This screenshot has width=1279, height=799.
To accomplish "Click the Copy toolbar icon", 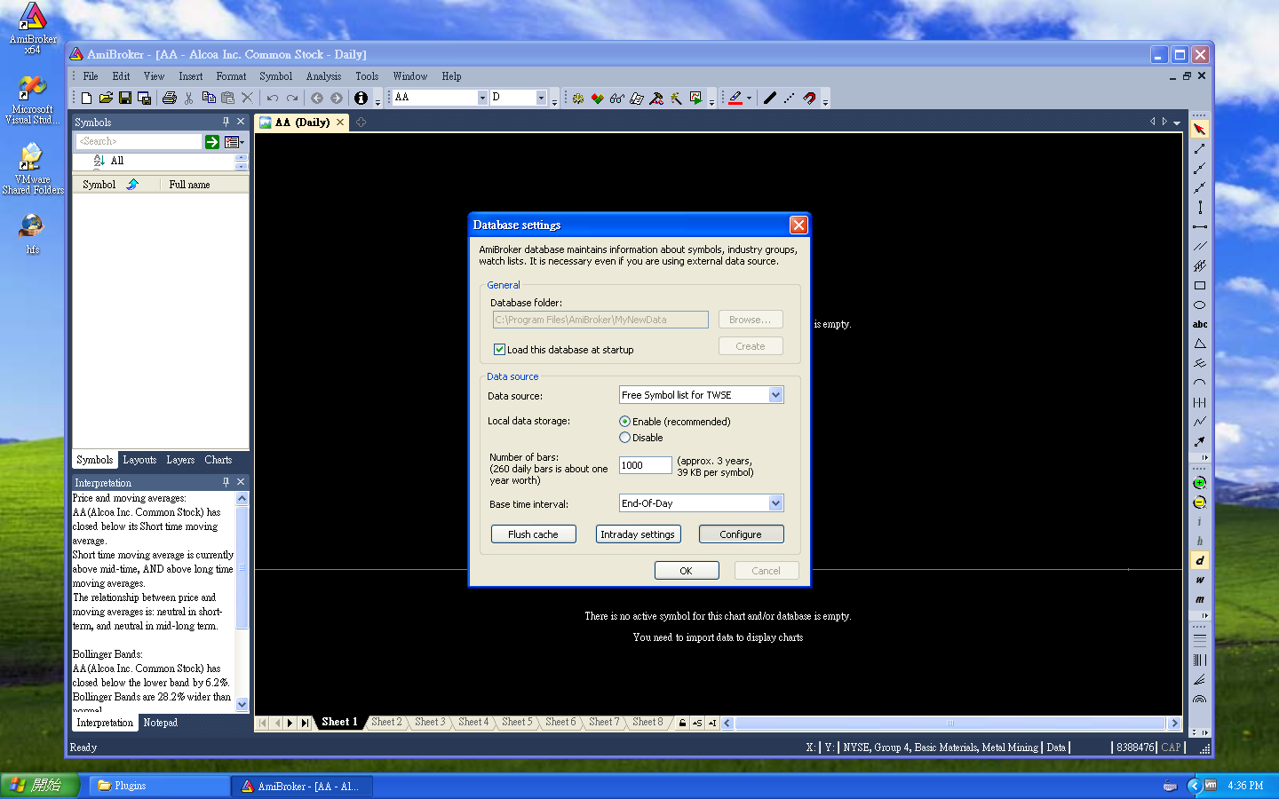I will pyautogui.click(x=209, y=98).
